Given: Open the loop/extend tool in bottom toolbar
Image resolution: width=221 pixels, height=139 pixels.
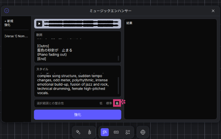Looking at the screenshot, I should tap(116, 132).
